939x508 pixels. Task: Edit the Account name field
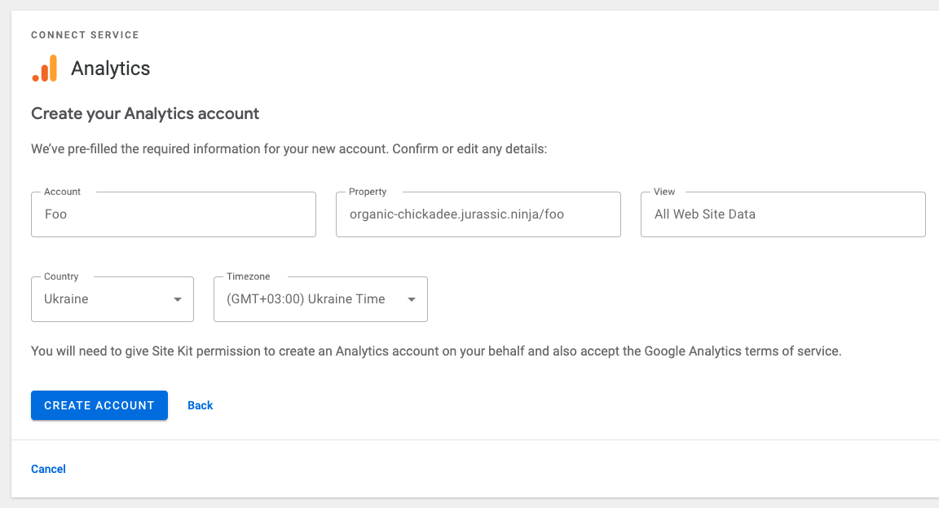174,214
